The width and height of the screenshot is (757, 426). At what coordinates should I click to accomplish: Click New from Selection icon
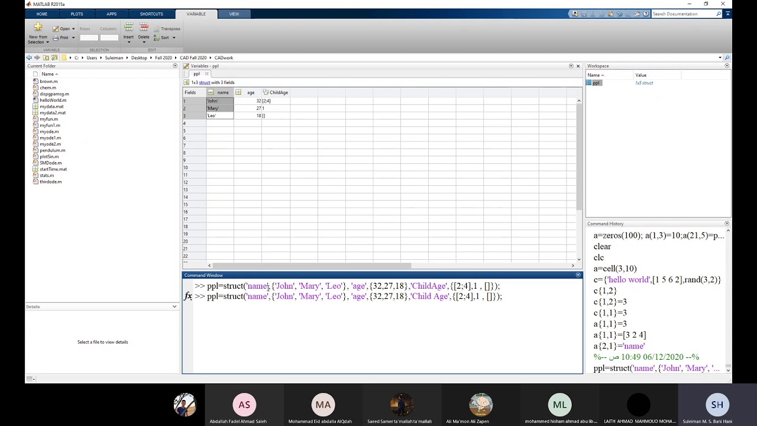[x=38, y=27]
